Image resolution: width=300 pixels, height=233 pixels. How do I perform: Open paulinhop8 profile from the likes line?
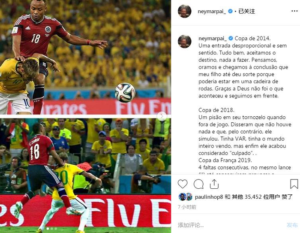(209, 197)
